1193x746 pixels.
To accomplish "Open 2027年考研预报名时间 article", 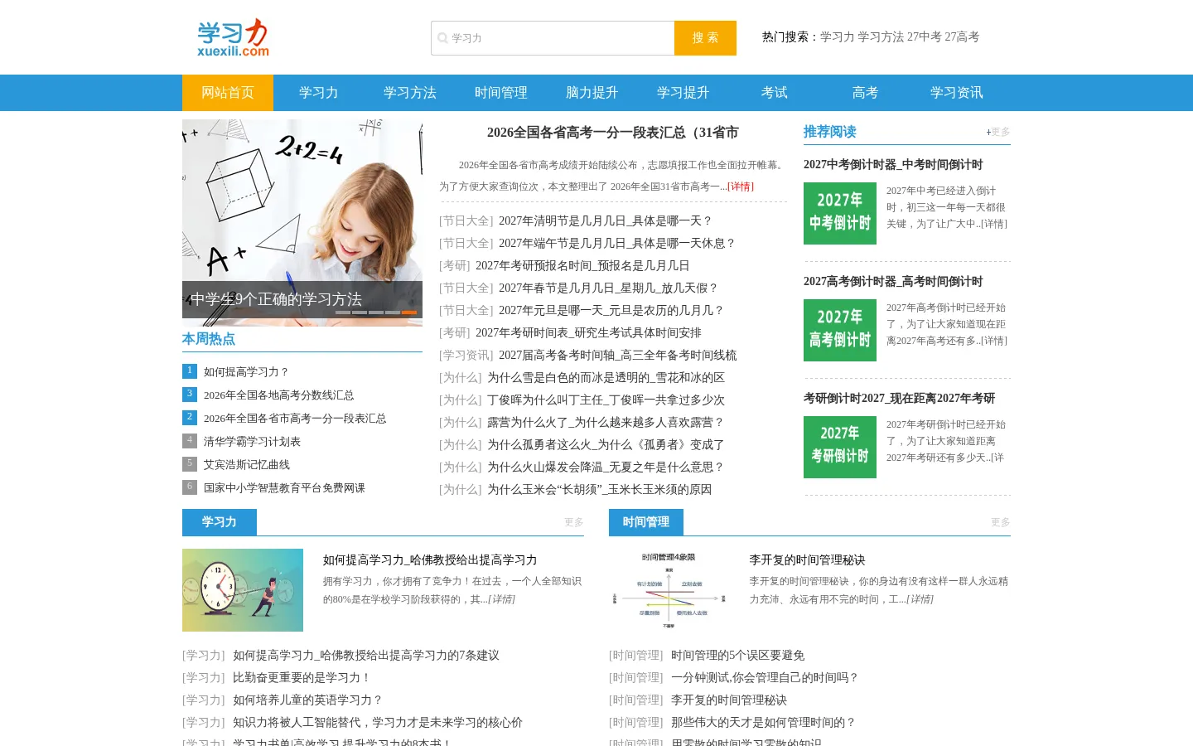I will point(582,266).
